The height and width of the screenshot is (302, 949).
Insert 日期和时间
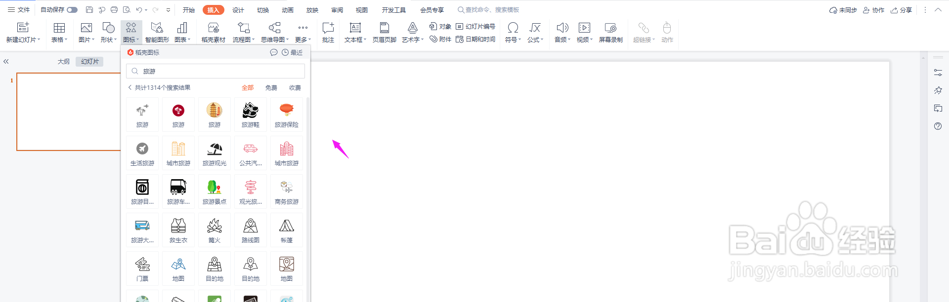475,39
